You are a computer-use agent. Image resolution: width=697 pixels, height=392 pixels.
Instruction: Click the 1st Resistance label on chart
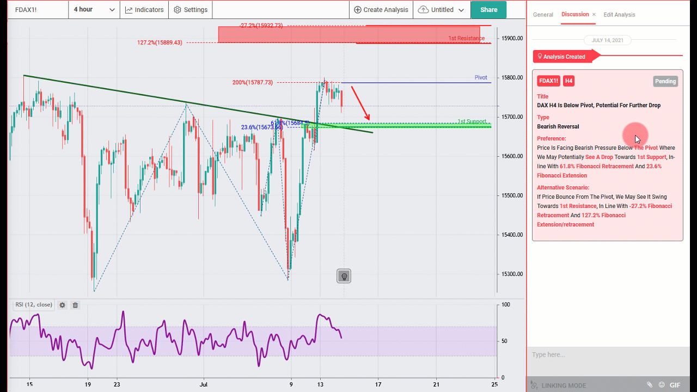(466, 38)
